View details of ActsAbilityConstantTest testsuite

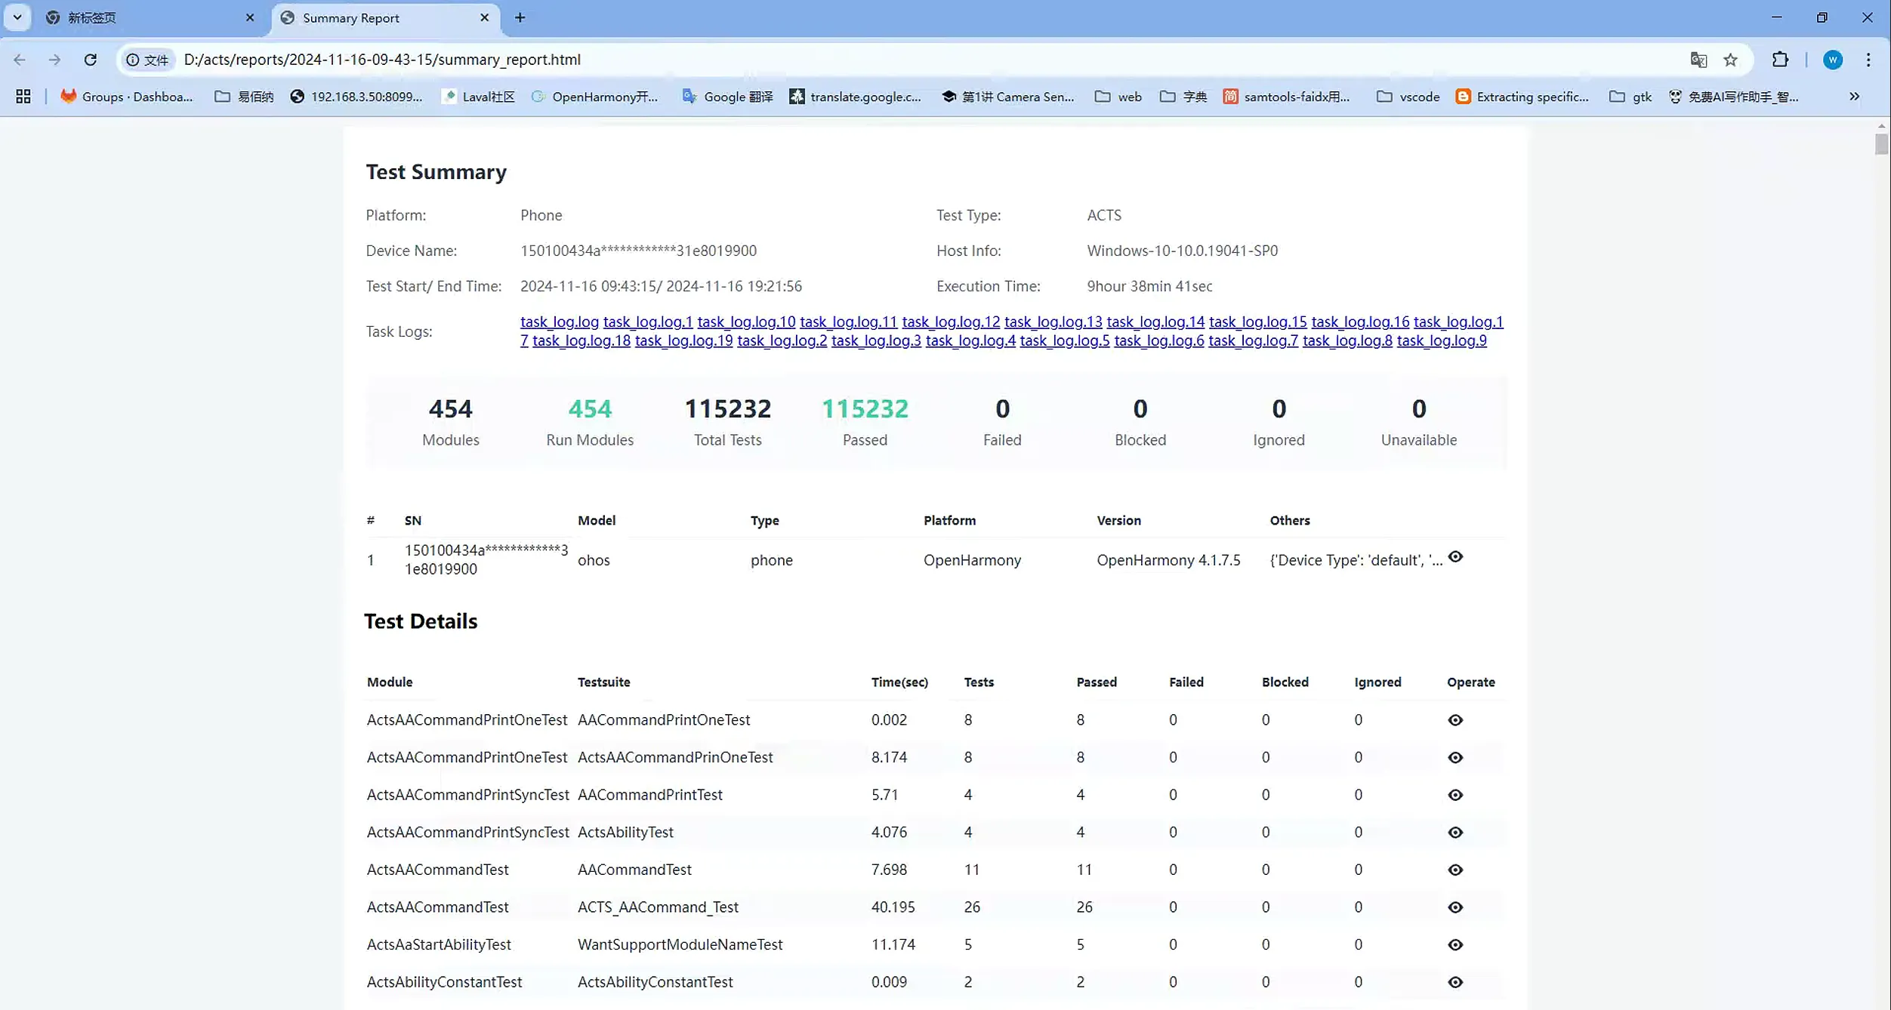pos(1456,982)
